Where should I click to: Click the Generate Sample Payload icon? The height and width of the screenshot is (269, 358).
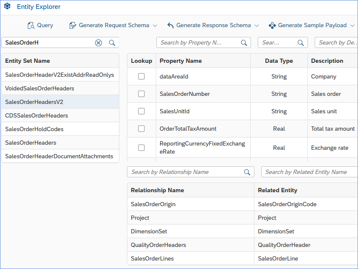pos(272,25)
